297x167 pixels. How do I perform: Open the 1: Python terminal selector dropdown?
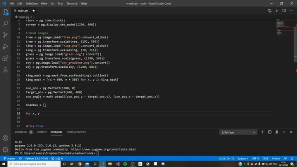(x=238, y=132)
